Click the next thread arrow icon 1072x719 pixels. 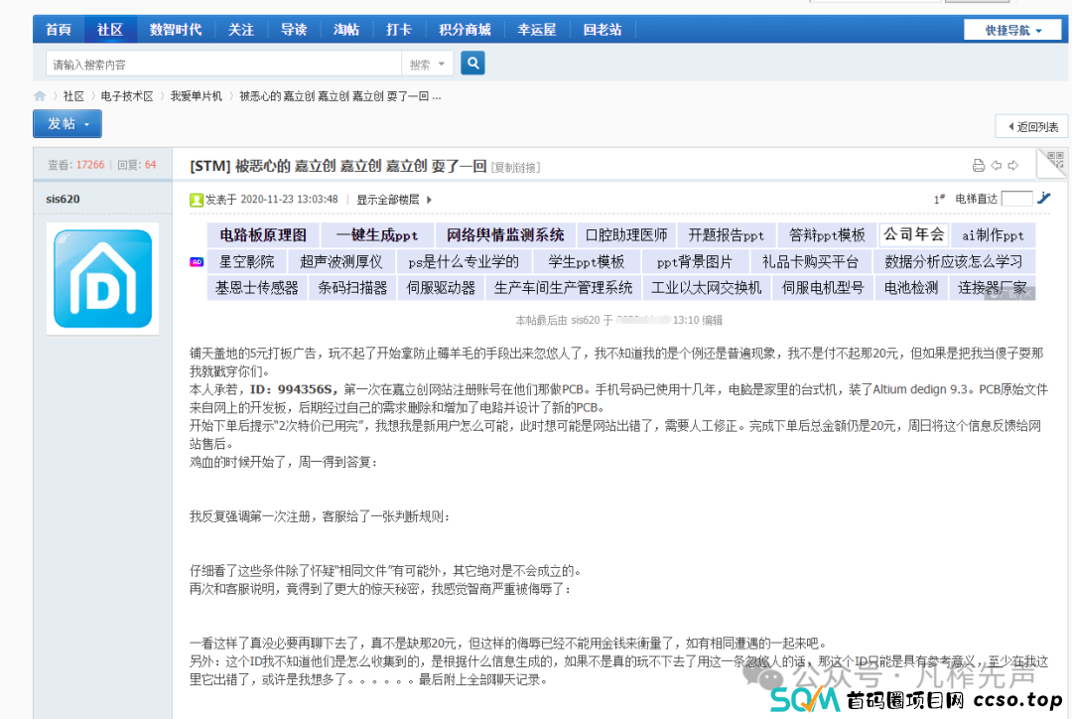[1012, 165]
